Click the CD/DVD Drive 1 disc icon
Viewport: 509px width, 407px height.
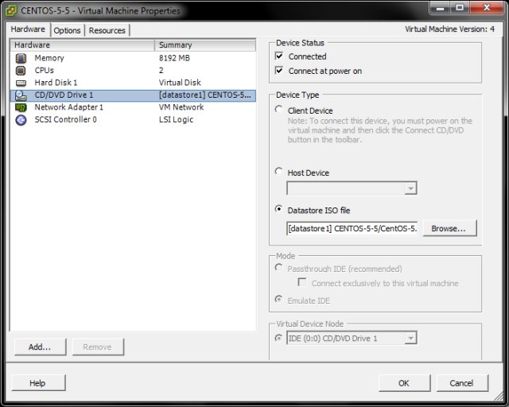pyautogui.click(x=21, y=95)
